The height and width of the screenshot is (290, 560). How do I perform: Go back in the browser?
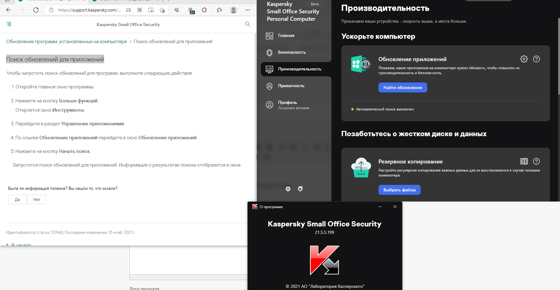coord(9,10)
